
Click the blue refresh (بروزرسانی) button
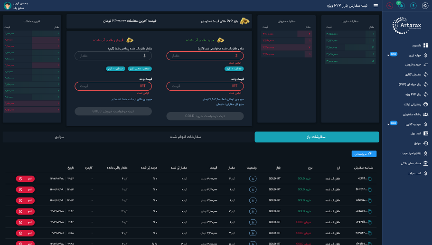[364, 154]
